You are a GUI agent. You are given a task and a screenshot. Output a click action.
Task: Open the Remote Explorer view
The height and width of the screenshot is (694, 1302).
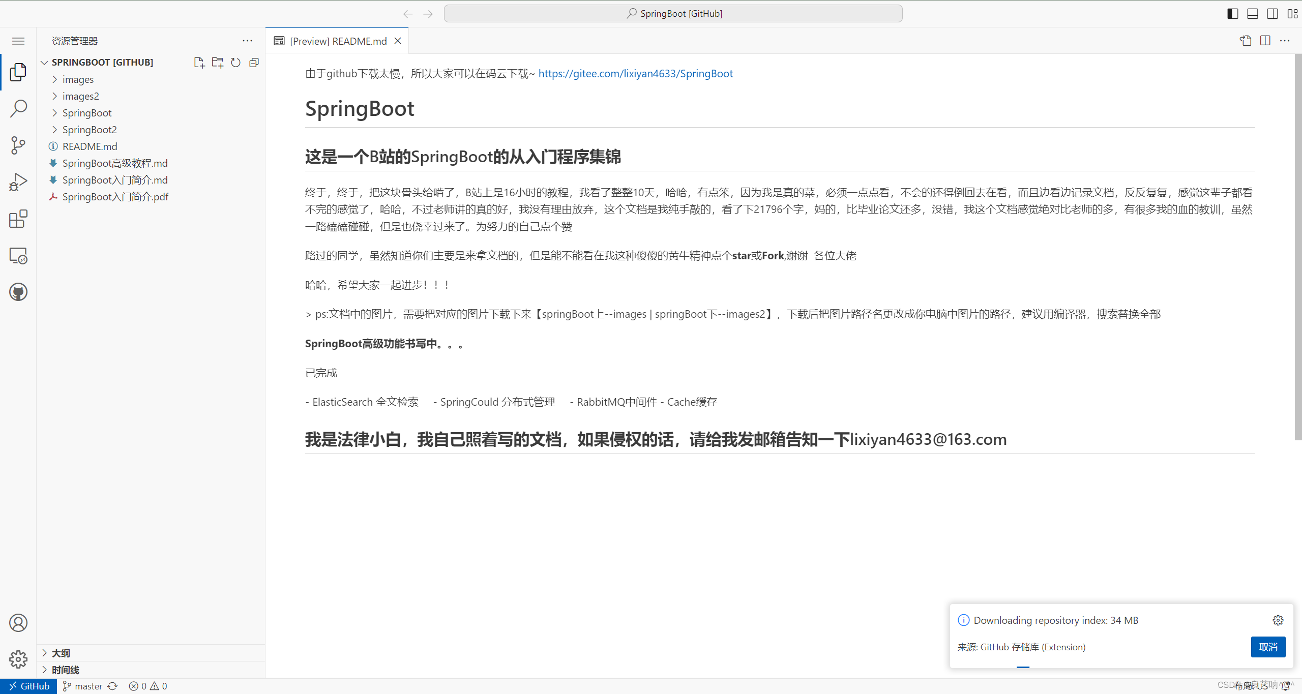tap(18, 255)
